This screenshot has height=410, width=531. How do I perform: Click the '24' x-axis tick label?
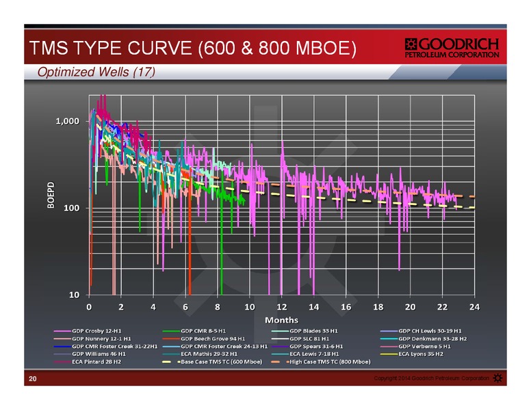(474, 307)
